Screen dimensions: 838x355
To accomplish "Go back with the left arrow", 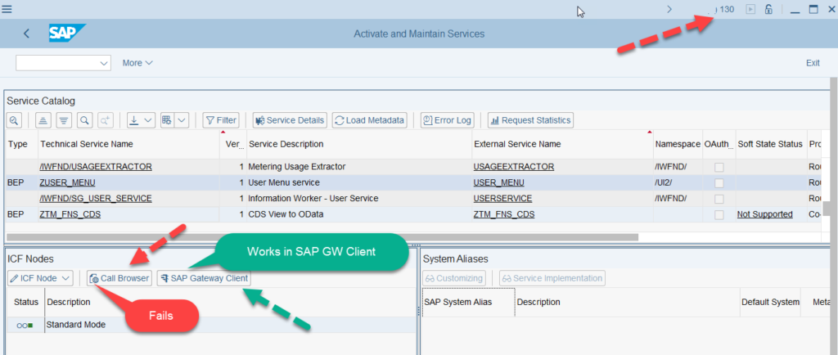I will (x=27, y=34).
